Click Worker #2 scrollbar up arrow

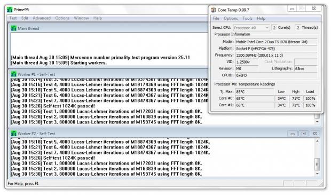click(x=317, y=141)
